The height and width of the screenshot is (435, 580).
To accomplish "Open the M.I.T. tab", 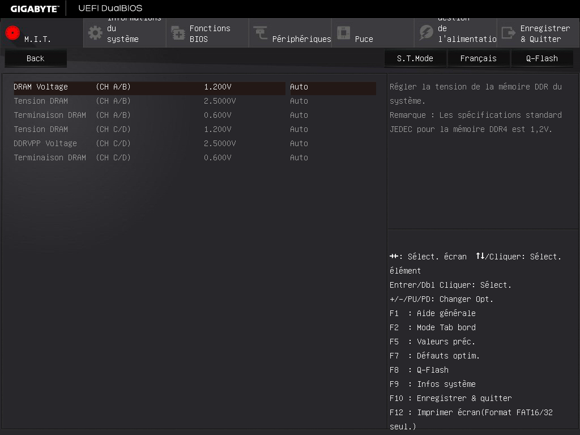I will tap(42, 33).
